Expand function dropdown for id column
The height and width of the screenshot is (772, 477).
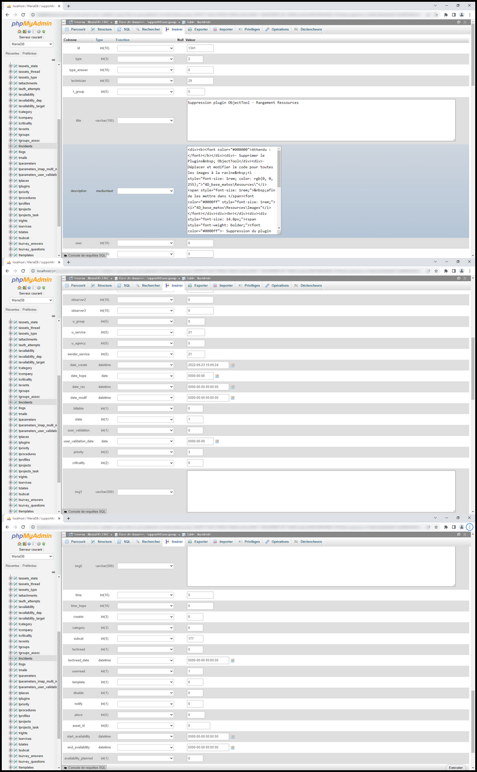tap(146, 48)
